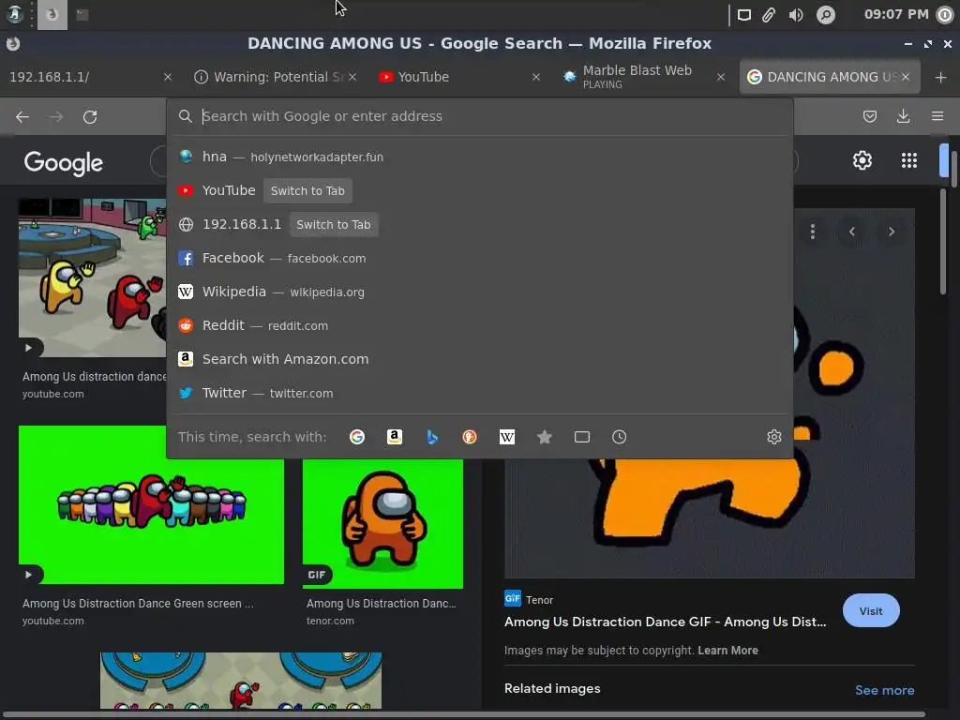This screenshot has width=960, height=720.
Task: Click the display icon in system tray
Action: click(743, 15)
